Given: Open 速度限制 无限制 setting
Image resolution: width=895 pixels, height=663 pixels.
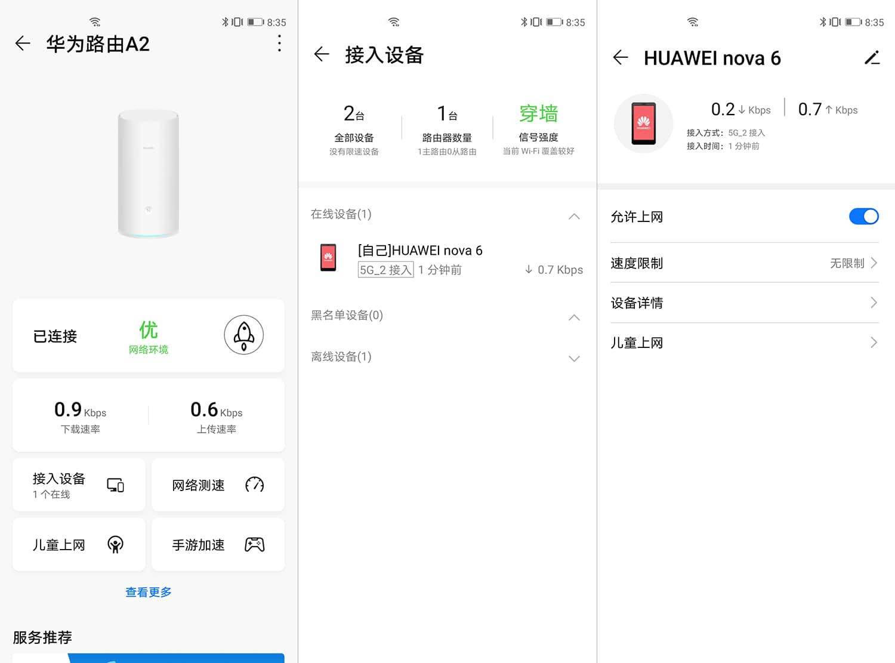Looking at the screenshot, I should click(x=744, y=263).
